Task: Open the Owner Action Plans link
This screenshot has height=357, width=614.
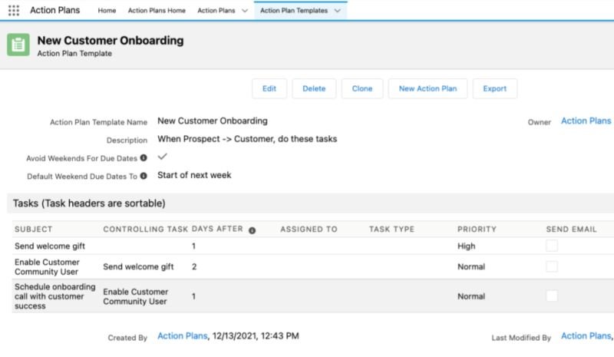Action: coord(586,121)
